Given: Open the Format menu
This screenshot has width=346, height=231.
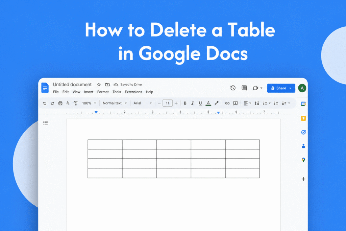Looking at the screenshot, I should 103,92.
